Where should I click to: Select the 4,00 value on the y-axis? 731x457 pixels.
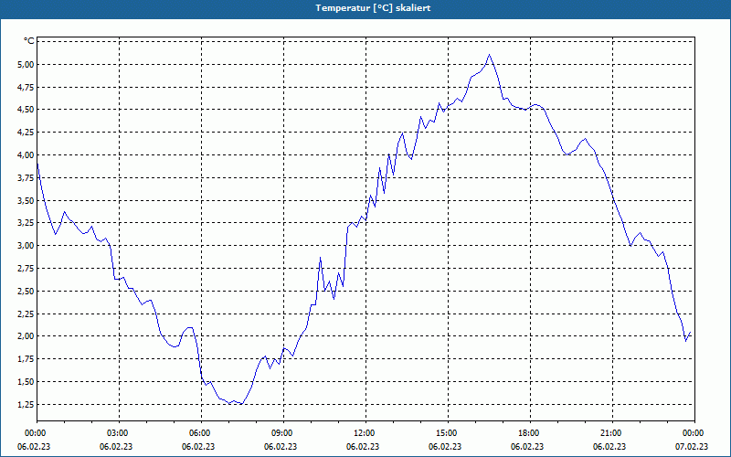click(25, 154)
